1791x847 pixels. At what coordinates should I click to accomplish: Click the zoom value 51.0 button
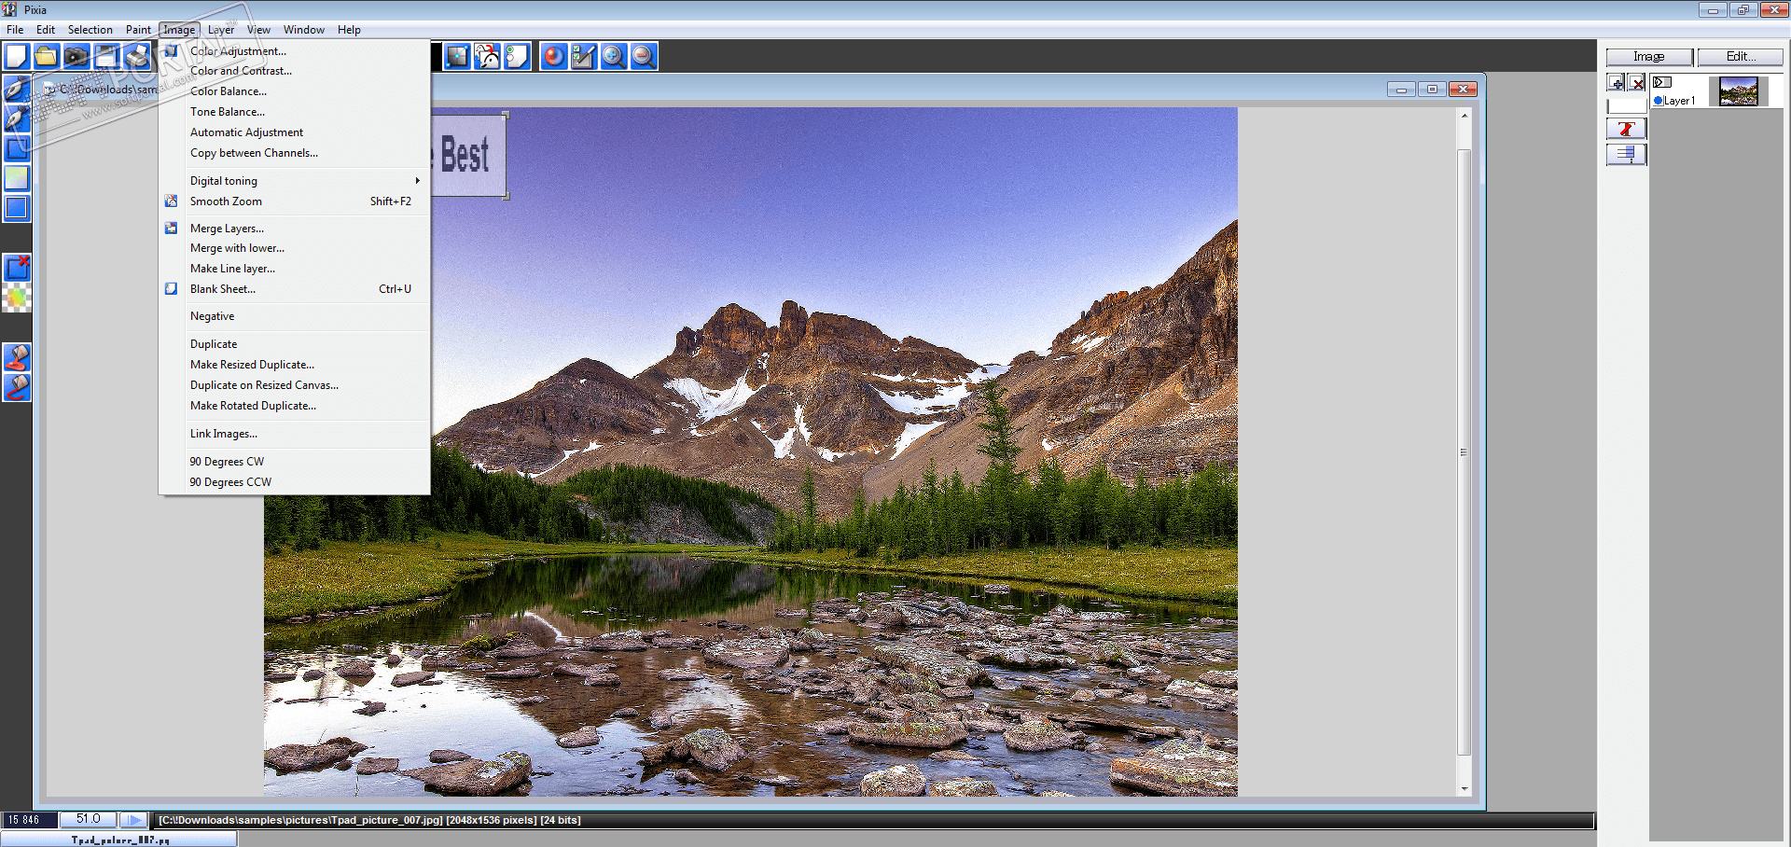click(x=89, y=819)
